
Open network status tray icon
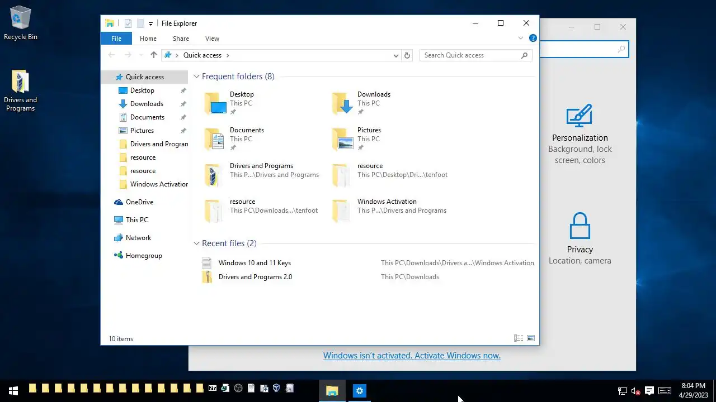622,391
